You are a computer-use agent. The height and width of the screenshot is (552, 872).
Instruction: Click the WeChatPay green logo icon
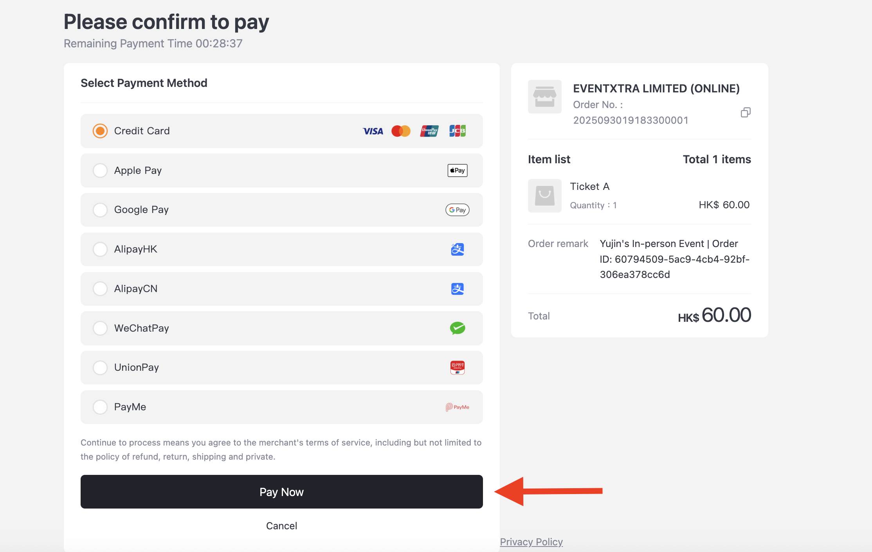pos(457,328)
